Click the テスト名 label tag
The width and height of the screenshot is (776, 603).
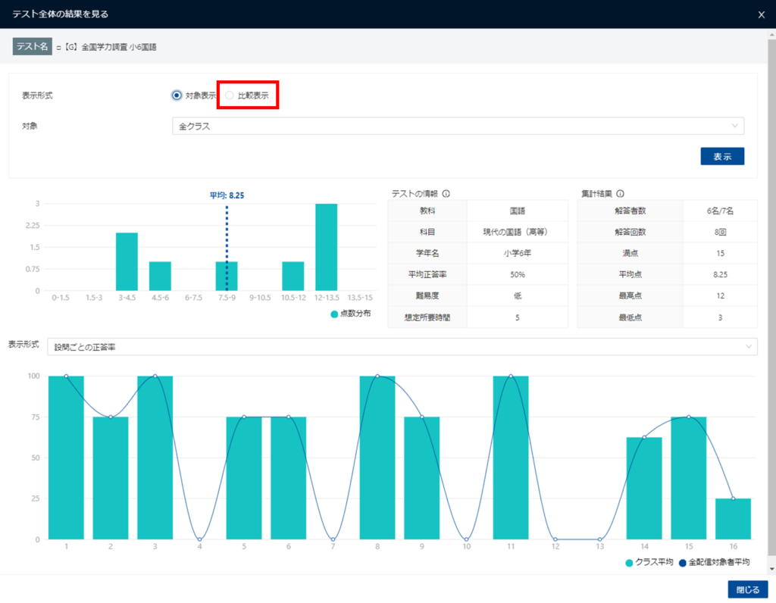tap(32, 46)
